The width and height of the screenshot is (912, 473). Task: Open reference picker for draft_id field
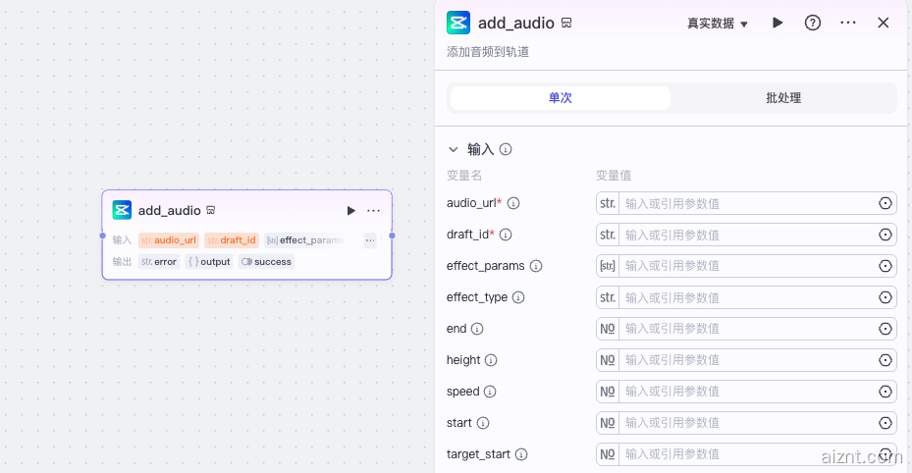[x=885, y=235]
